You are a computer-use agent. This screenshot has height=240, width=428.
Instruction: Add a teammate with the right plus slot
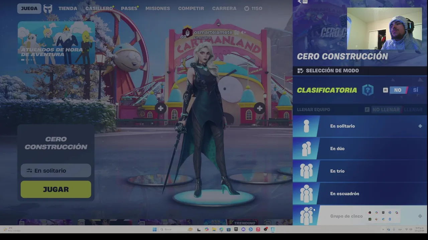coord(259,108)
